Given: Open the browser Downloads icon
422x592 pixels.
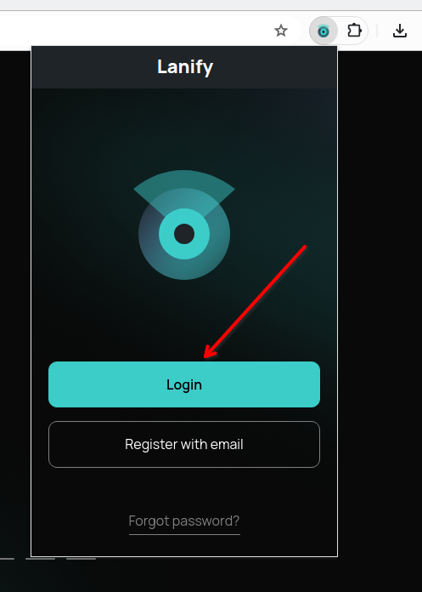Looking at the screenshot, I should tap(400, 31).
